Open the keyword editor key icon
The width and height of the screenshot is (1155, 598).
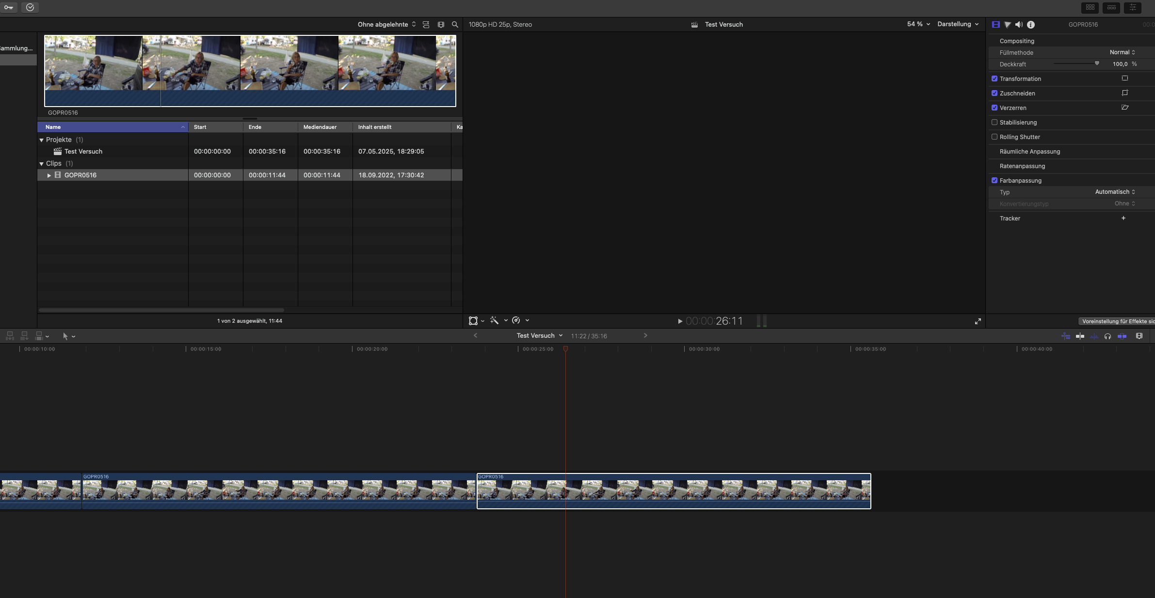[9, 7]
